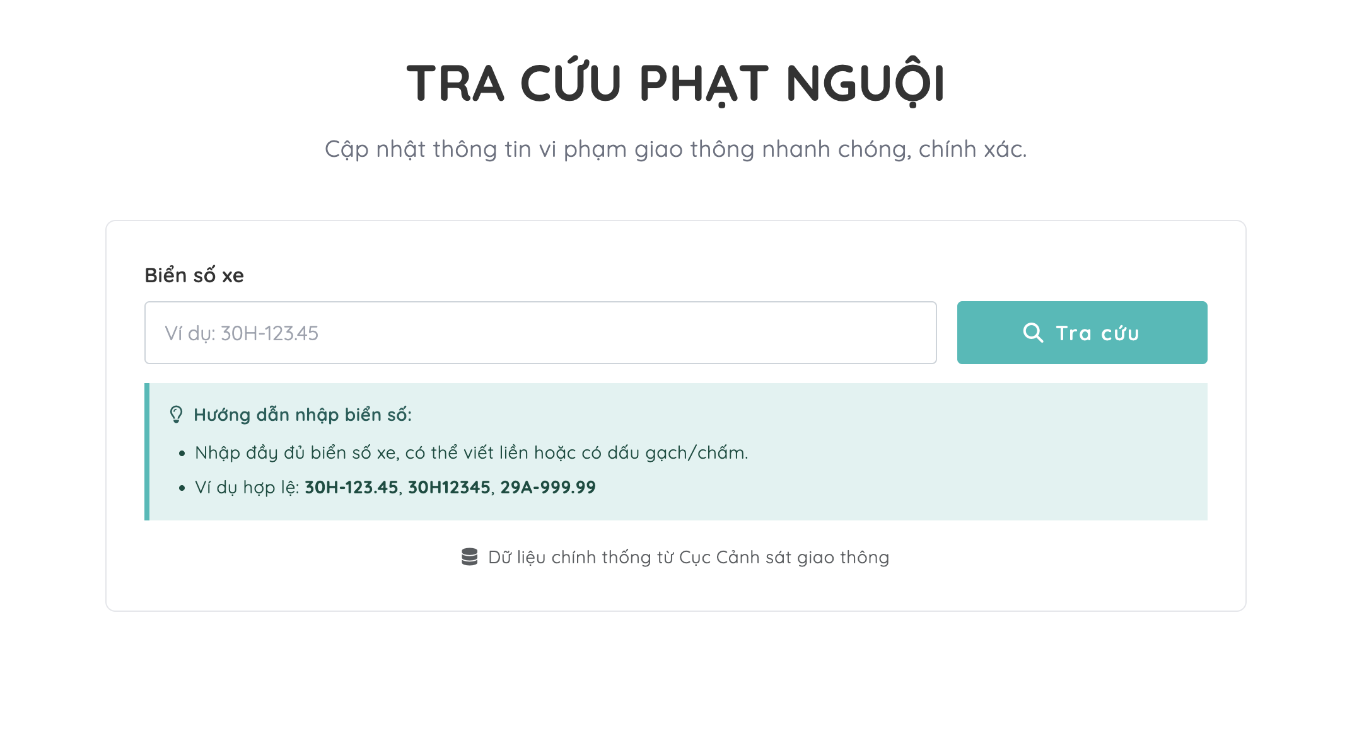This screenshot has height=746, width=1352.
Task: Click the bullet dot before "Ví dụ hợp lệ"
Action: pyautogui.click(x=182, y=488)
